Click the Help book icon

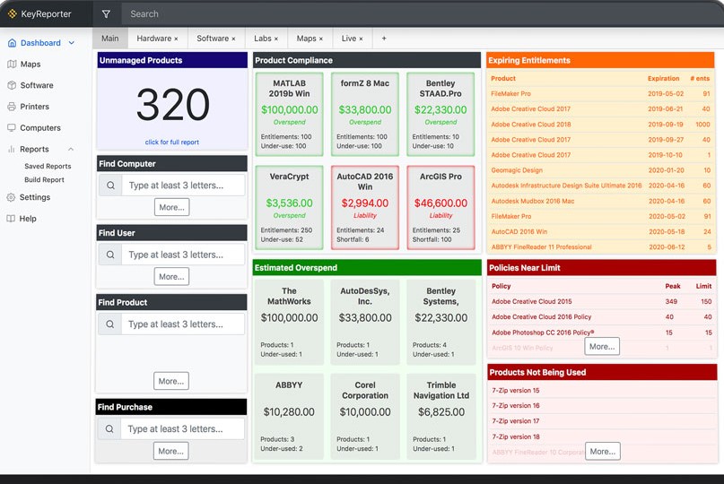pos(11,219)
